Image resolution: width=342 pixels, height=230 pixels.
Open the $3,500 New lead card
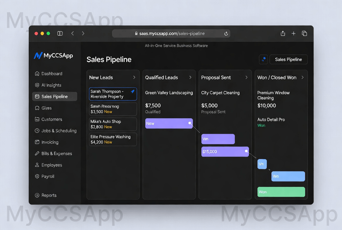click(113, 109)
